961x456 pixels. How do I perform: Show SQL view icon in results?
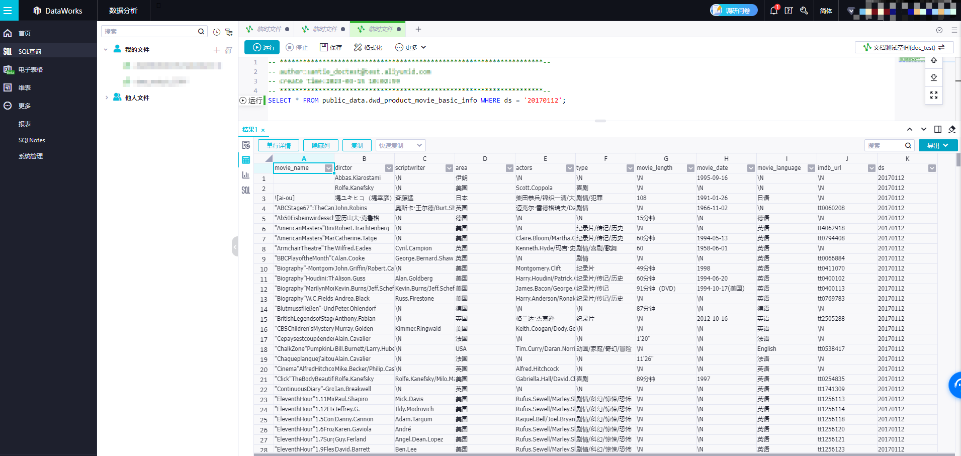pos(246,190)
